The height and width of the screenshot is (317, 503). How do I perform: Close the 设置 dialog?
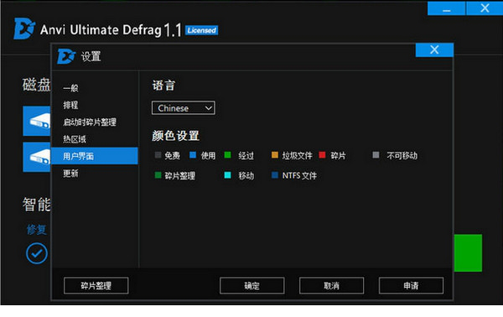(x=434, y=49)
